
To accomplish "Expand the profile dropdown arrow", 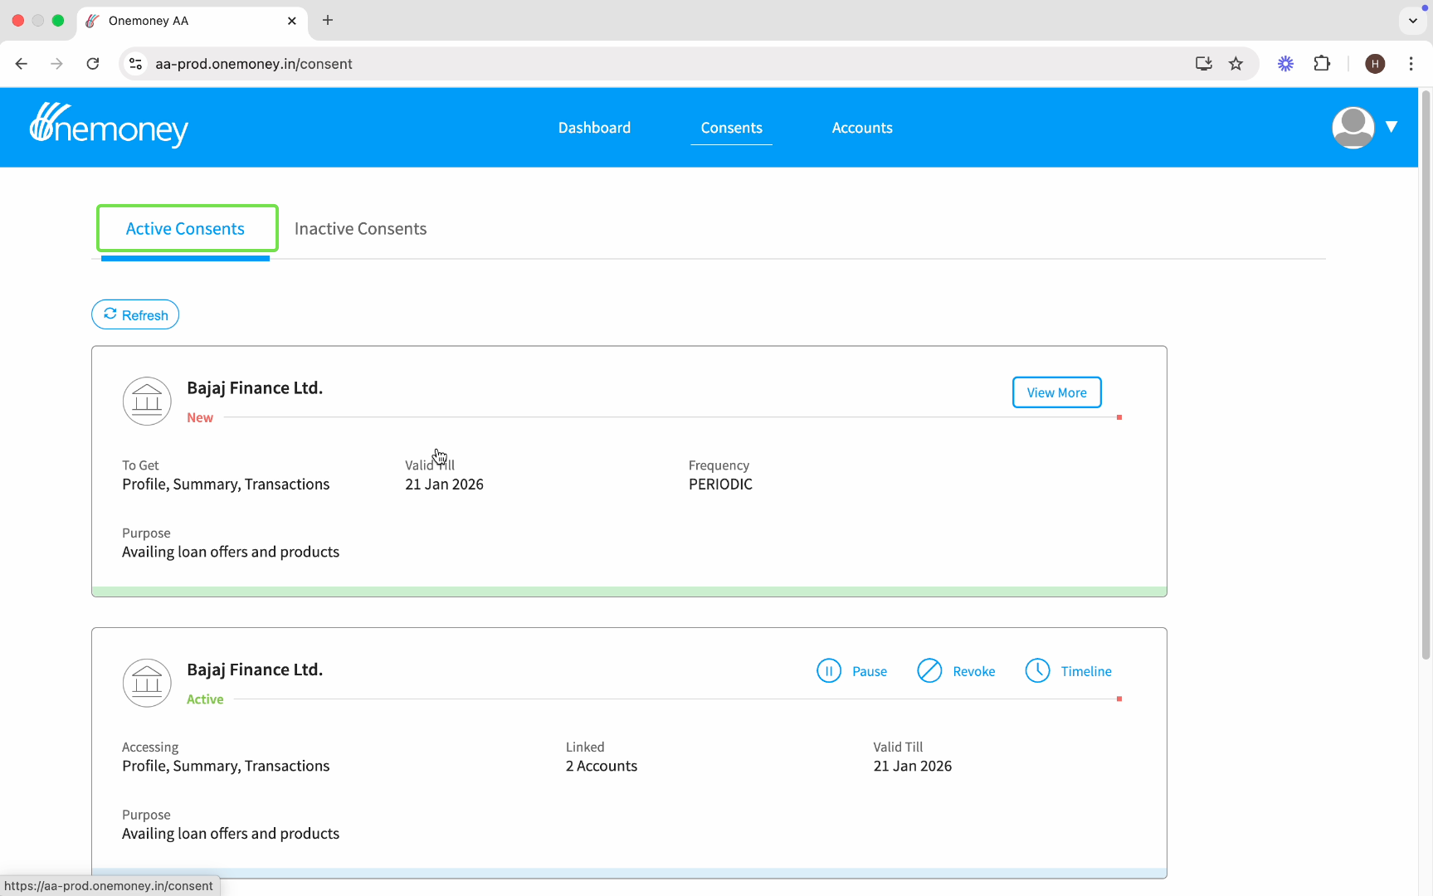I will point(1392,127).
